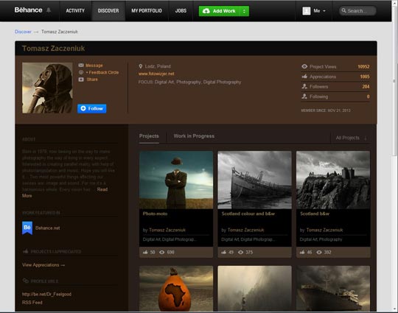Open the Photo-moto project thumbnail
This screenshot has width=398, height=313.
point(176,180)
